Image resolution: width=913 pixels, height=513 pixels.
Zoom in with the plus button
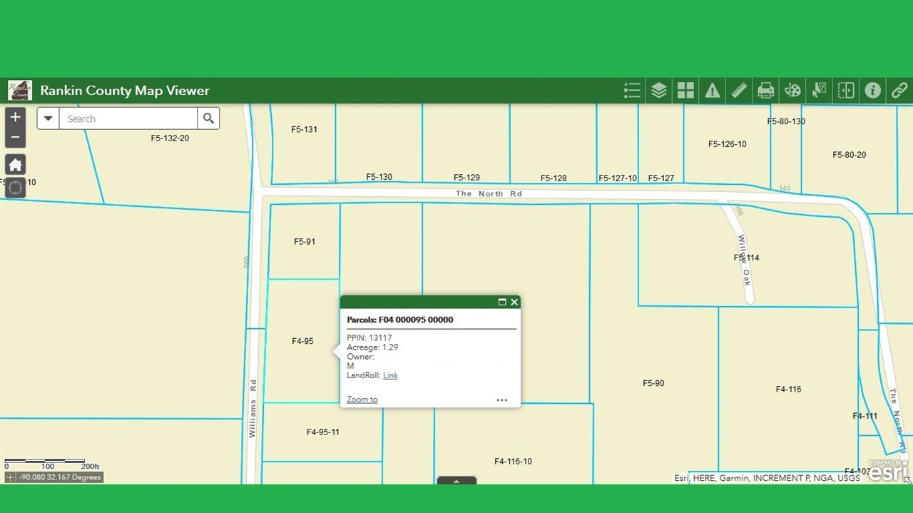pos(15,116)
